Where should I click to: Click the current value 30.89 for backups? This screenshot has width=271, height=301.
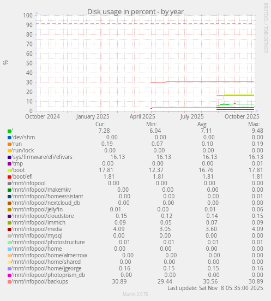[x=119, y=282]
